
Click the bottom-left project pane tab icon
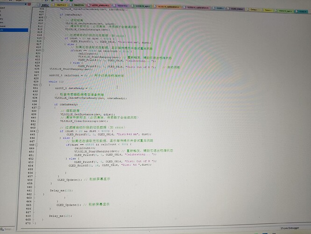2,229
